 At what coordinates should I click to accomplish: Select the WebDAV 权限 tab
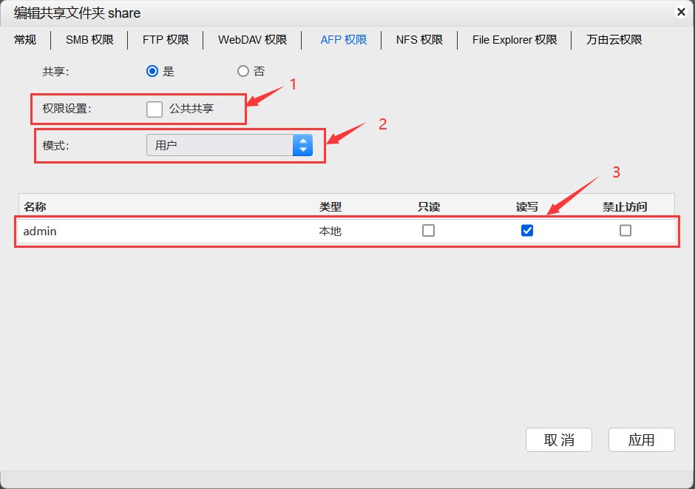click(x=252, y=40)
